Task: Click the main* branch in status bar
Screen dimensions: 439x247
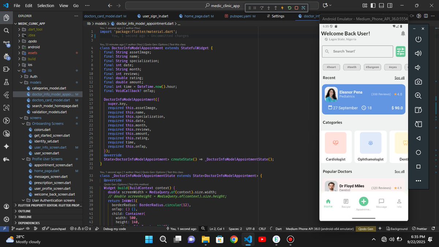Action: tap(18, 229)
